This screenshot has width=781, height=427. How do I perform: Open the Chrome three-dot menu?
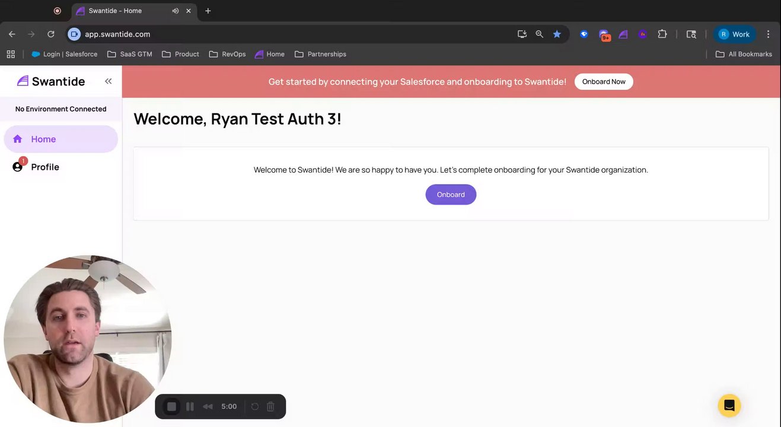[768, 34]
